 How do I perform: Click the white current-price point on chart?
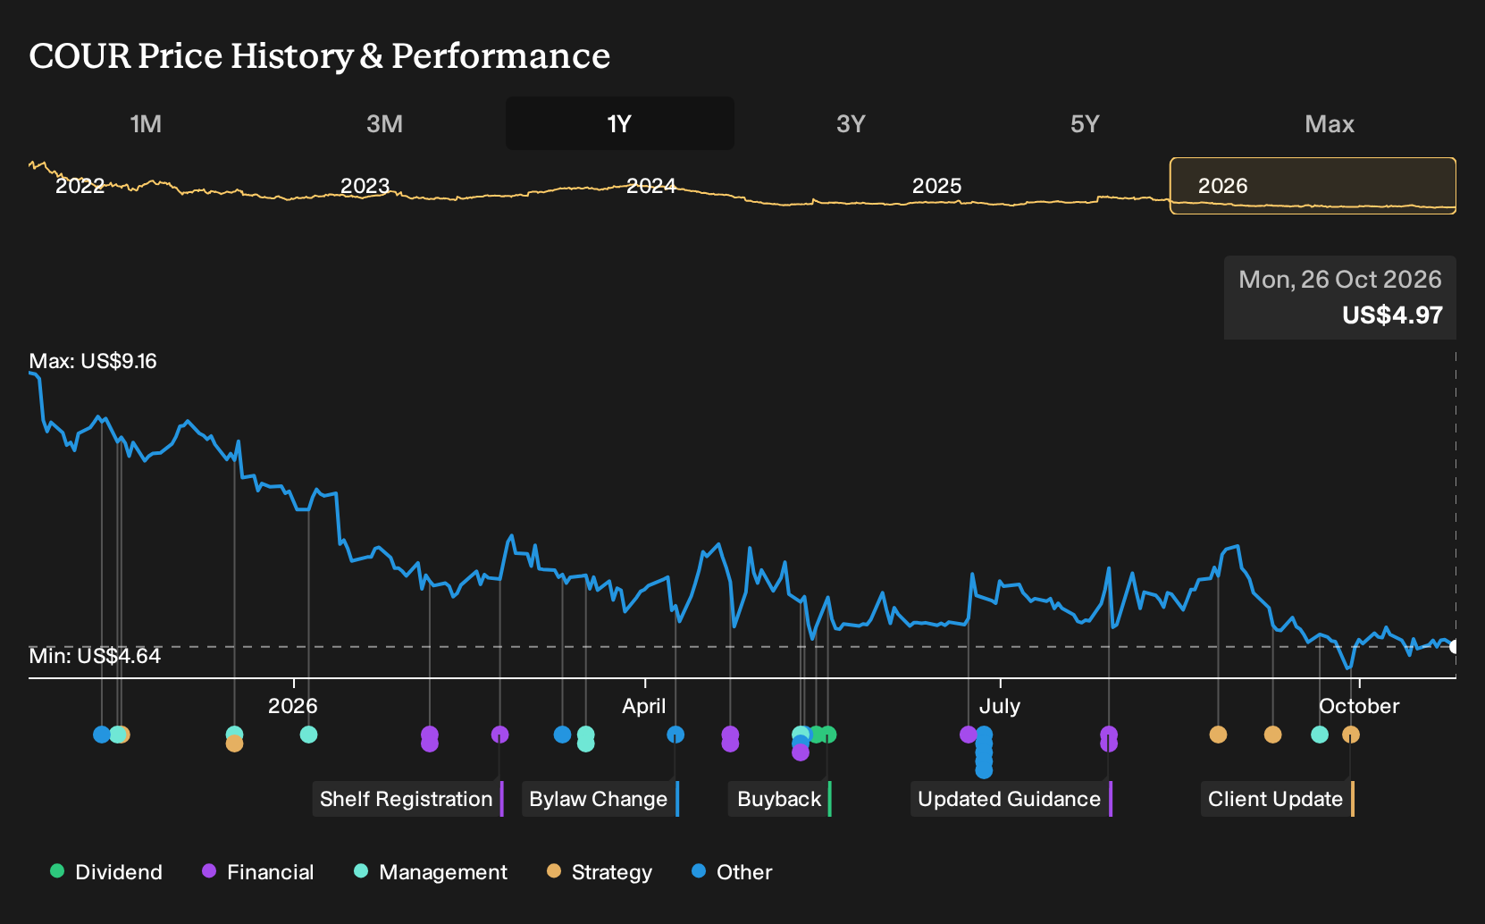tap(1455, 647)
